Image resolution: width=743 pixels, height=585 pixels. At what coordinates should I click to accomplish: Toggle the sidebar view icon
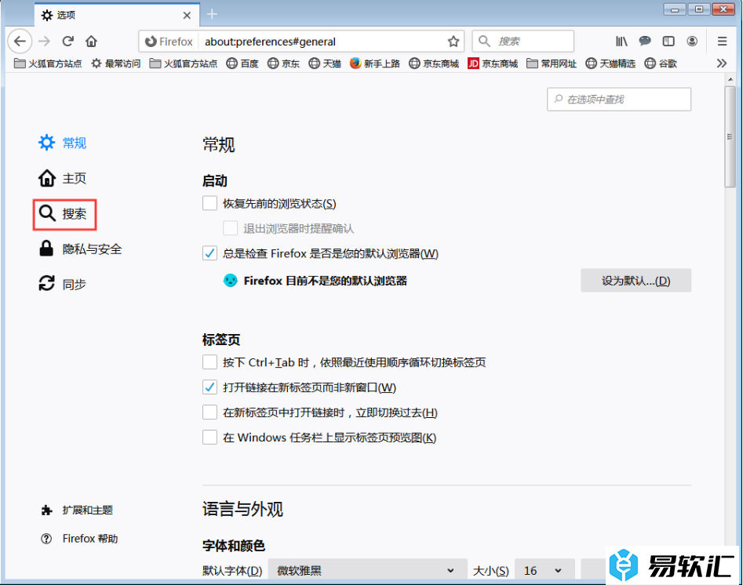(x=668, y=42)
